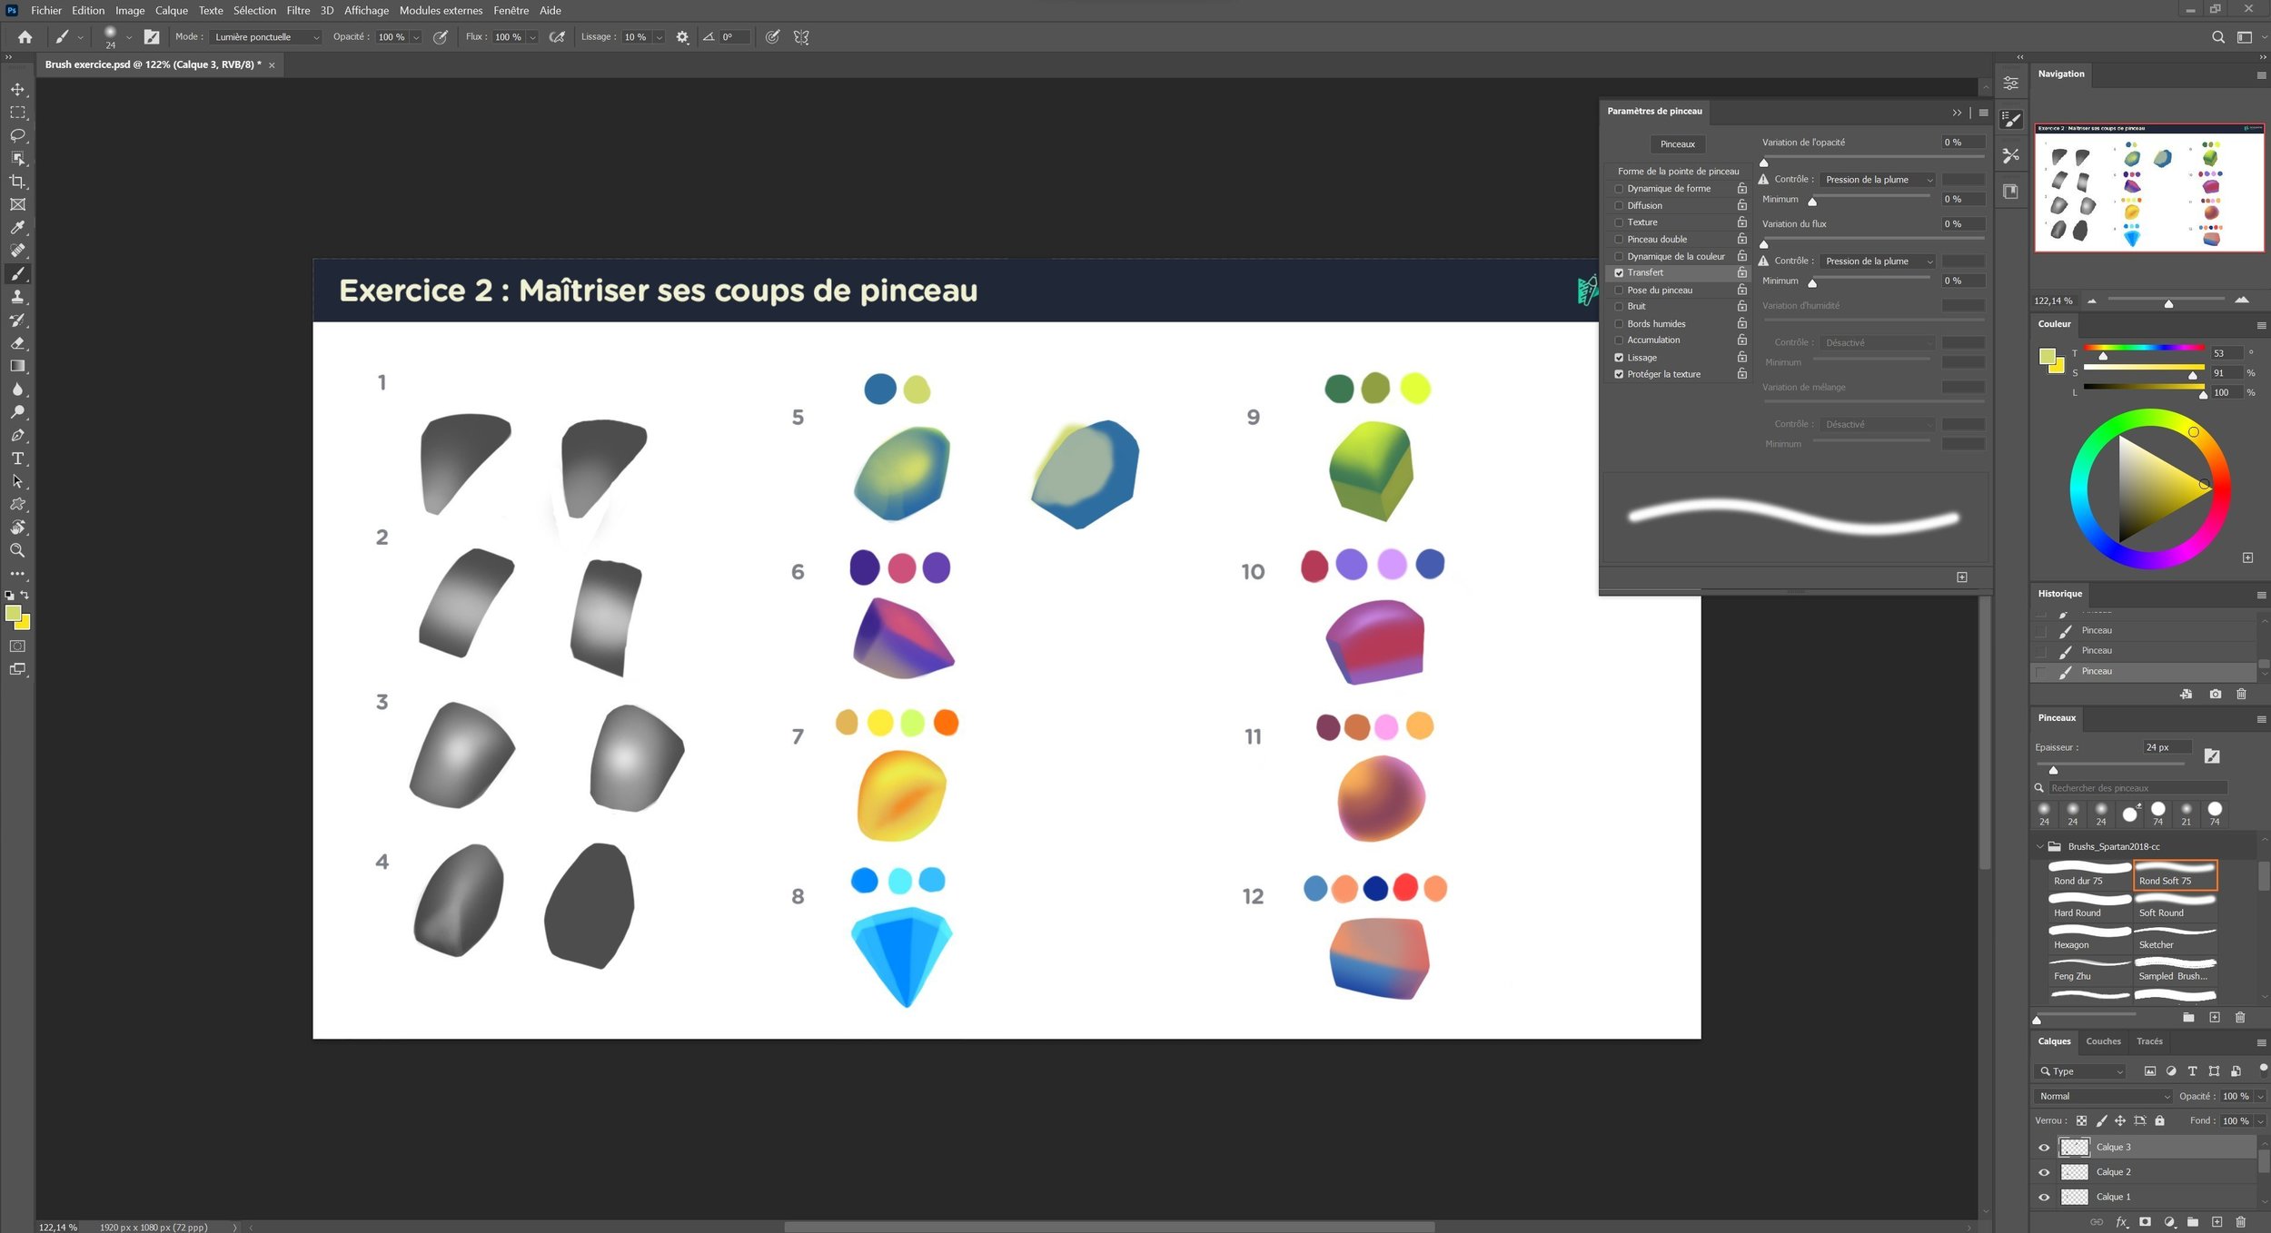The image size is (2271, 1233).
Task: Click the Pinceaux button in brush settings
Action: click(1677, 144)
